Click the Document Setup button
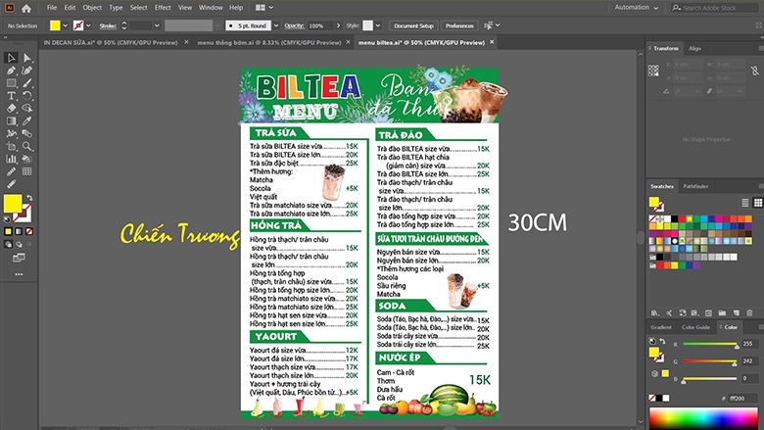 pos(413,25)
